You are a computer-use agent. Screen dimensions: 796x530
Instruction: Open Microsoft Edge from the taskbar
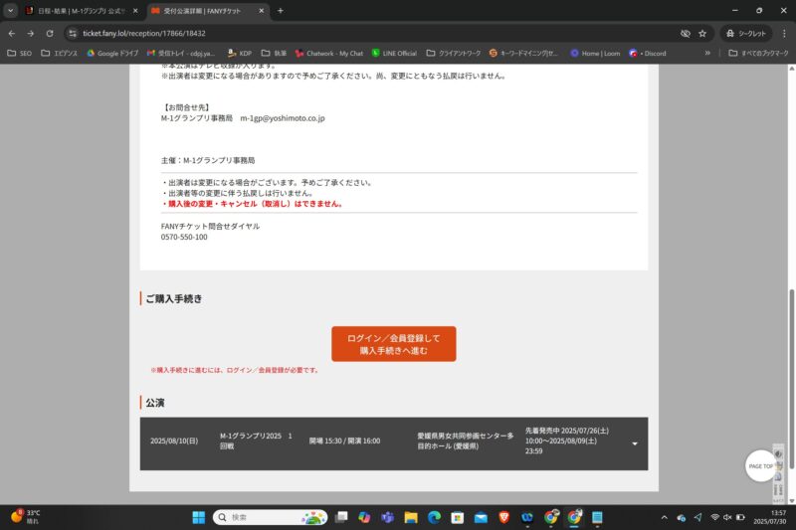pyautogui.click(x=434, y=517)
